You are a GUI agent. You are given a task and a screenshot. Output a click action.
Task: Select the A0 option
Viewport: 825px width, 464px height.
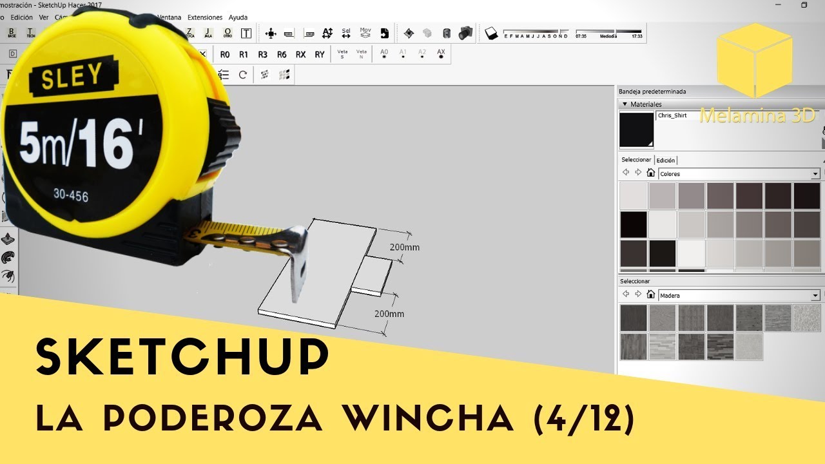(384, 54)
